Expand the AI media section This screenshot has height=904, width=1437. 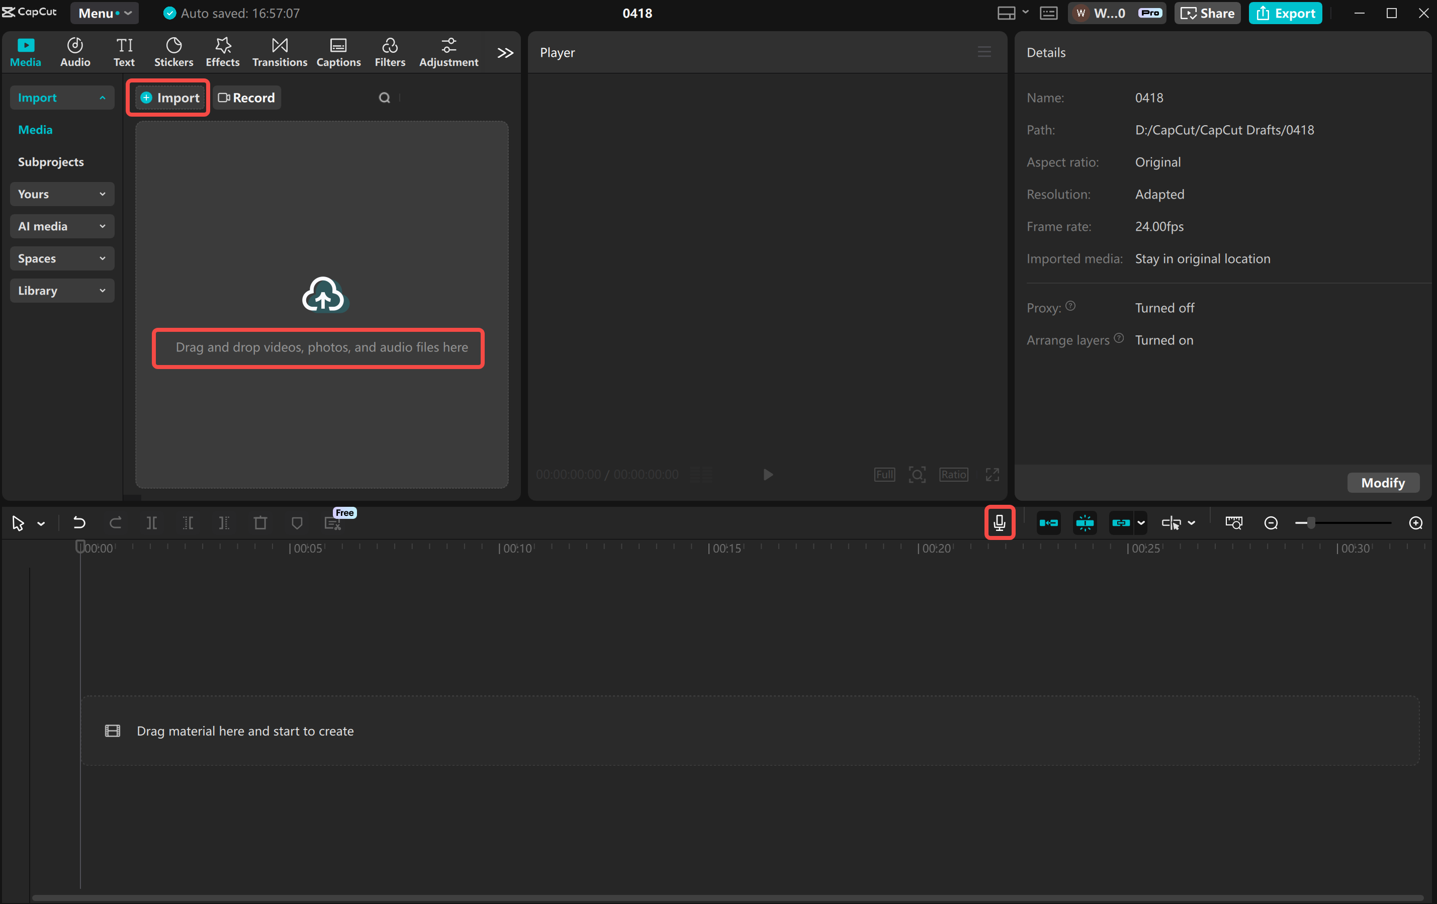pos(61,226)
